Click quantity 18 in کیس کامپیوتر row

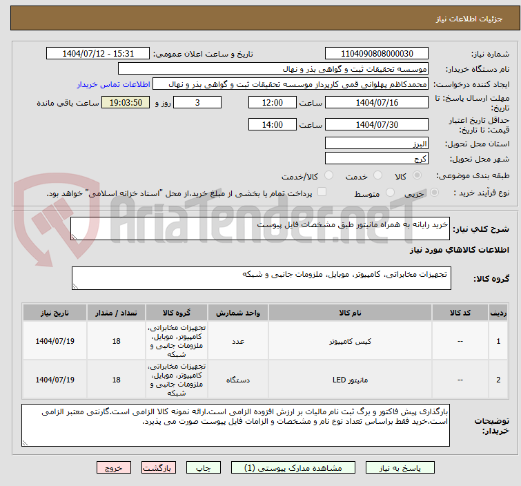(x=116, y=341)
